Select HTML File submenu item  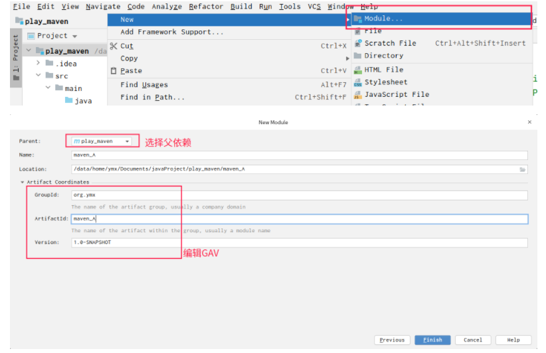point(442,70)
